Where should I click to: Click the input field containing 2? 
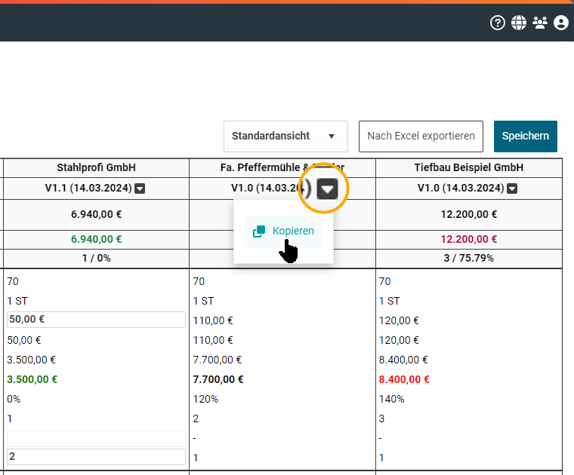click(96, 457)
